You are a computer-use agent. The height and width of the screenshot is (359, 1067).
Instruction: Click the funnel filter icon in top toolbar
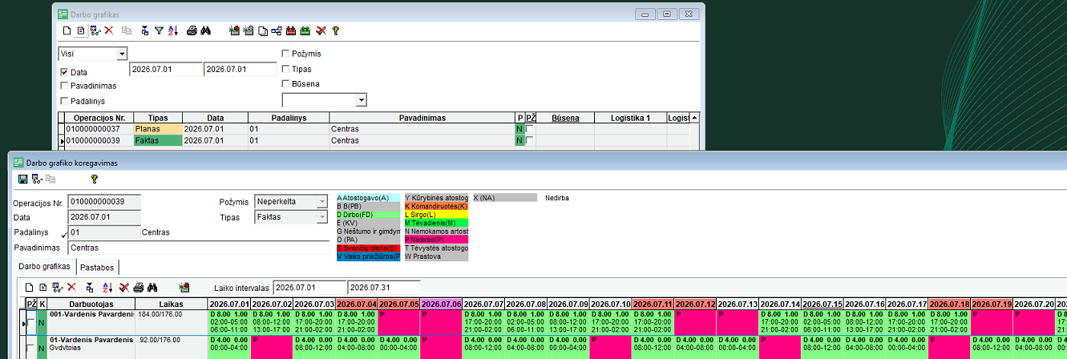click(x=159, y=30)
